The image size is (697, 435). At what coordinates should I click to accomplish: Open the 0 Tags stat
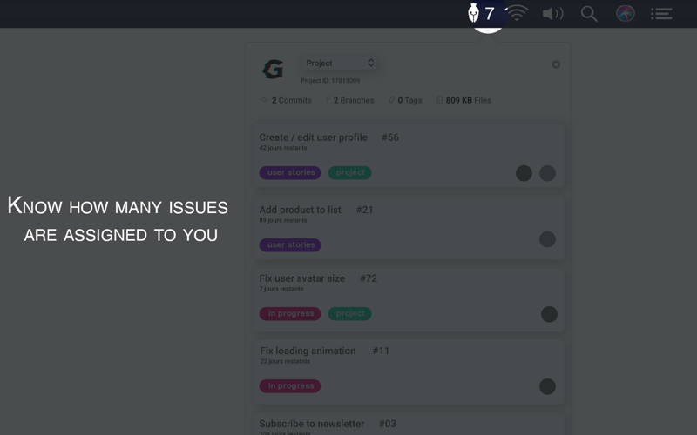(x=405, y=100)
